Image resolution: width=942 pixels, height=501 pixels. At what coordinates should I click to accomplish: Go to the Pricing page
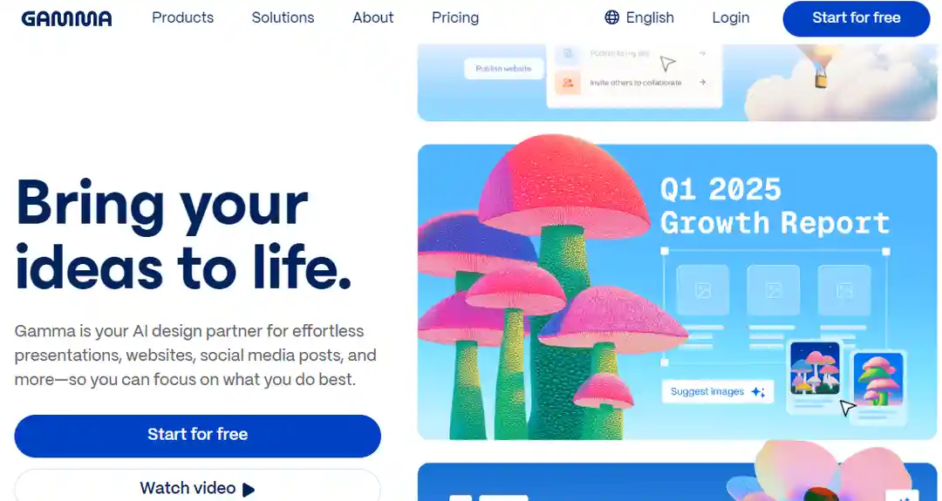455,17
